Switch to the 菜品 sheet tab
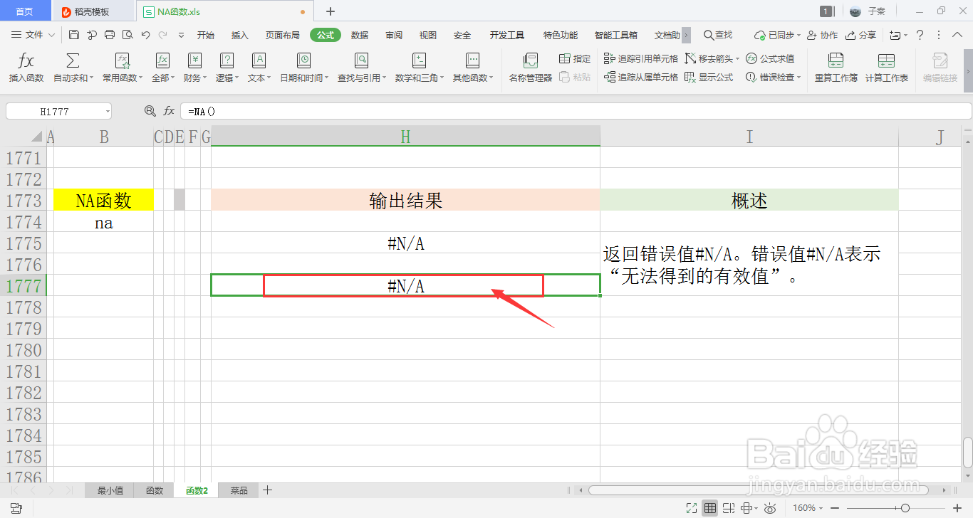This screenshot has width=973, height=518. 238,490
